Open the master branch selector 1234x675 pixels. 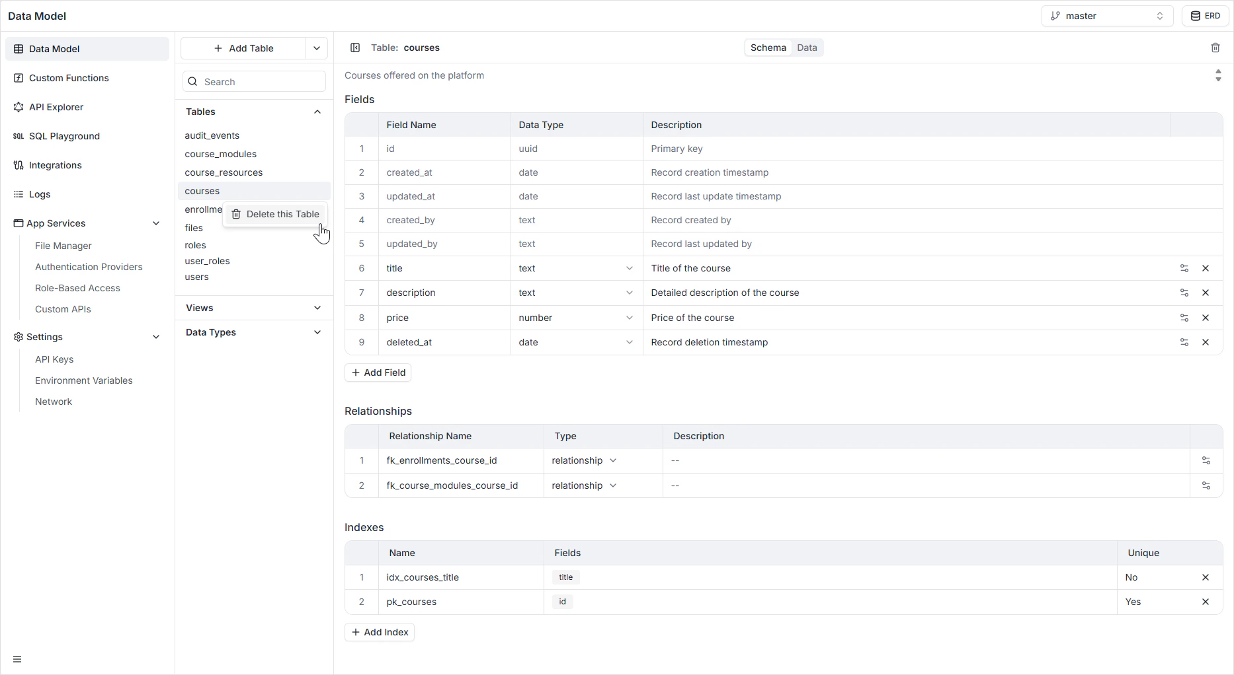(x=1107, y=16)
